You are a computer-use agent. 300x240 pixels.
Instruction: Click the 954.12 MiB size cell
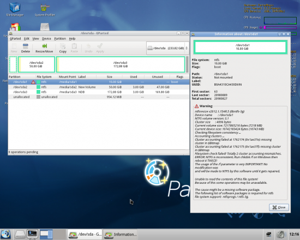pyautogui.click(x=114, y=97)
